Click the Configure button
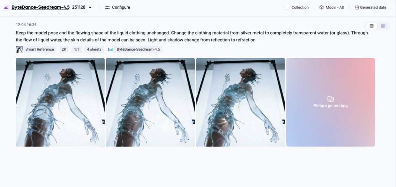Image resolution: width=396 pixels, height=187 pixels. coord(117,7)
